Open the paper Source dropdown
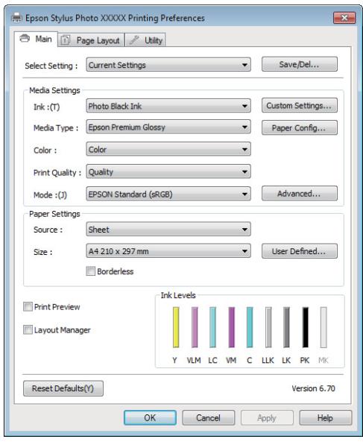Viewport: 363px width, 442px height. (x=168, y=229)
